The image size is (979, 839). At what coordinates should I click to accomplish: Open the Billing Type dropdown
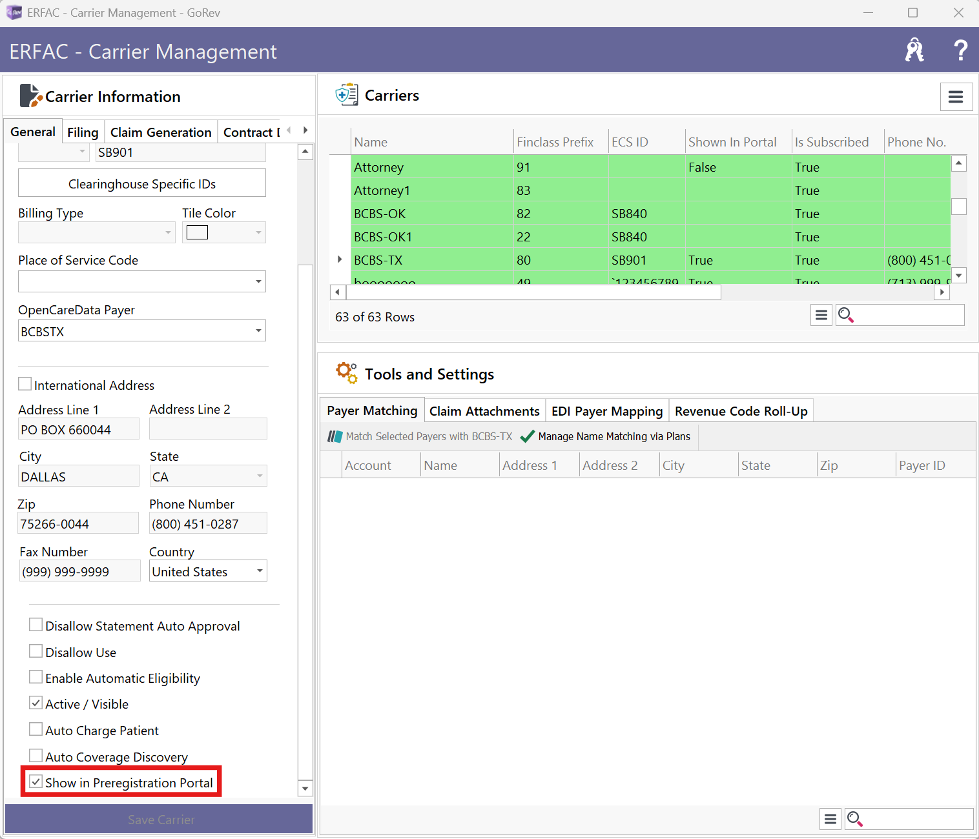(97, 232)
